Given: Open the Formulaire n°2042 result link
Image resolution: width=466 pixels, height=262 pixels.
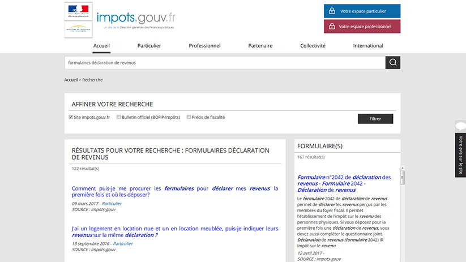Looking at the screenshot, I should click(x=344, y=183).
